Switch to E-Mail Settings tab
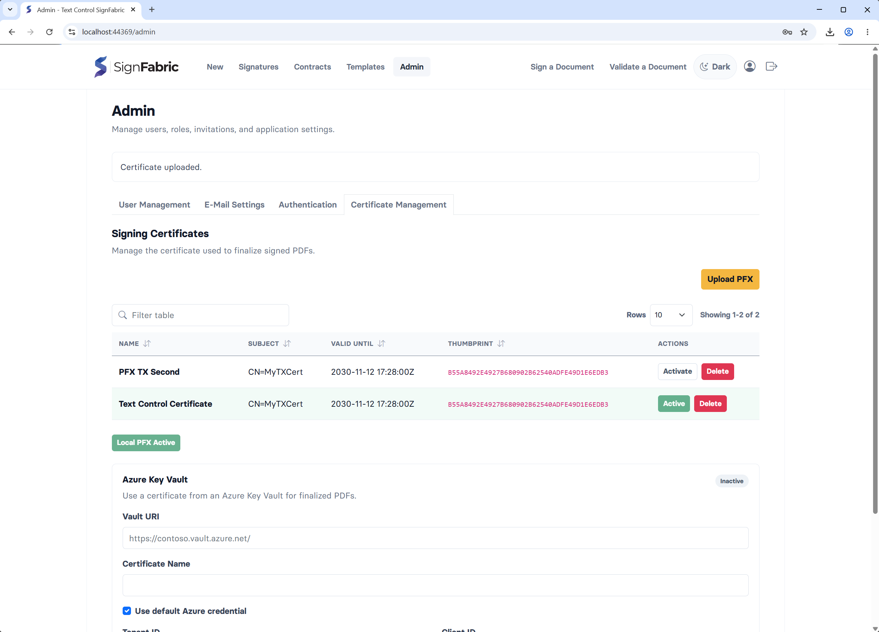Image resolution: width=879 pixels, height=632 pixels. (235, 205)
